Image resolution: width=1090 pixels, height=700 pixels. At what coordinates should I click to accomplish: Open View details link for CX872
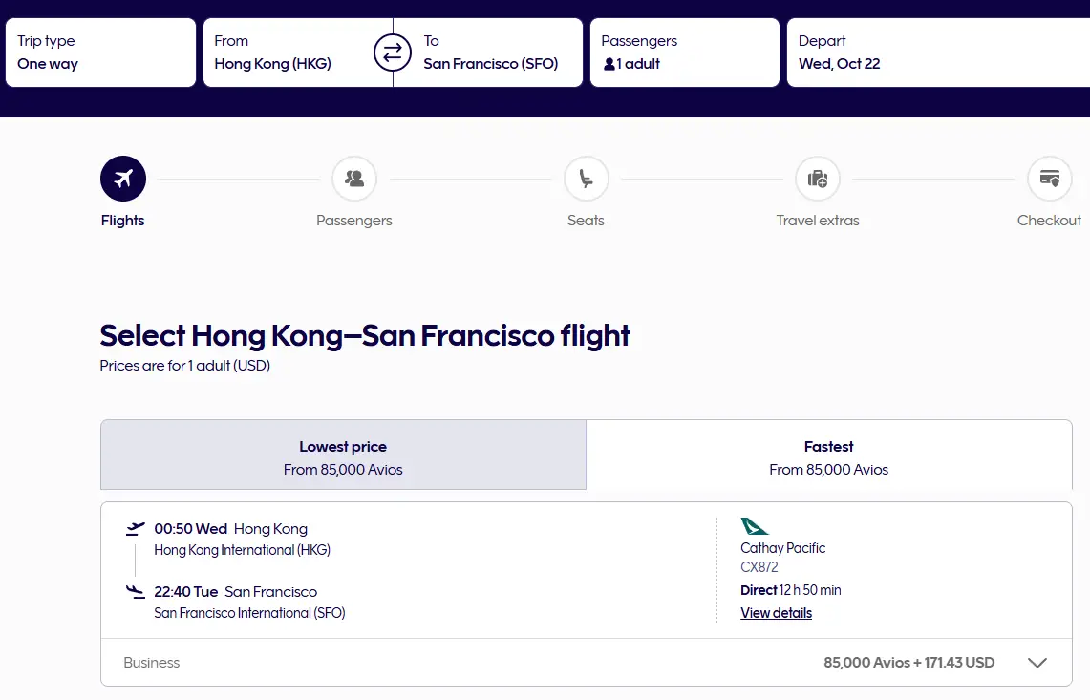point(776,613)
